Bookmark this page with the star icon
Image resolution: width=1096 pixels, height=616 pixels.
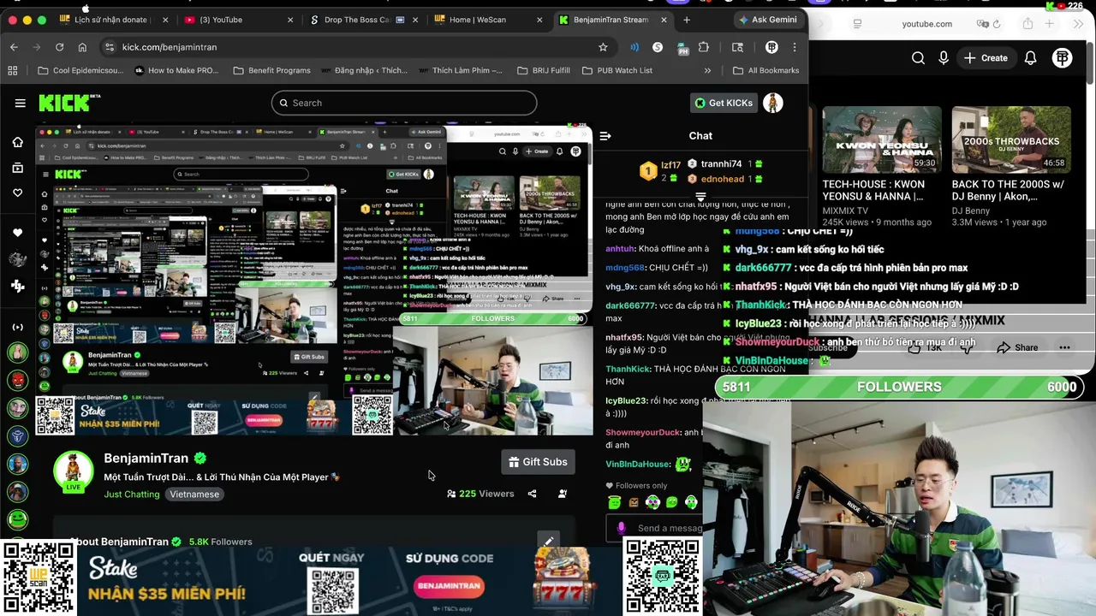603,47
